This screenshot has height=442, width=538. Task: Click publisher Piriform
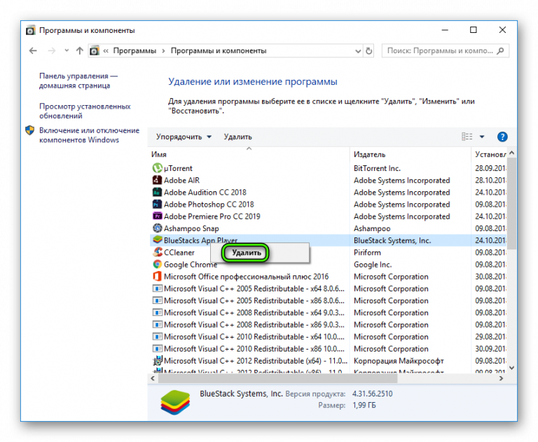coord(367,253)
